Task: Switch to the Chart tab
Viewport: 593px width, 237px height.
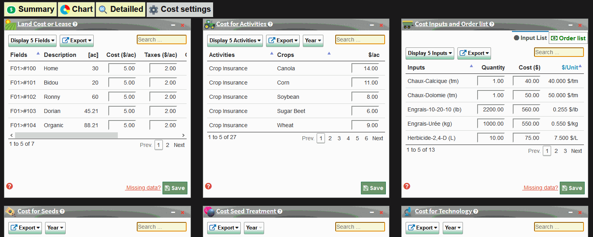Action: point(76,9)
